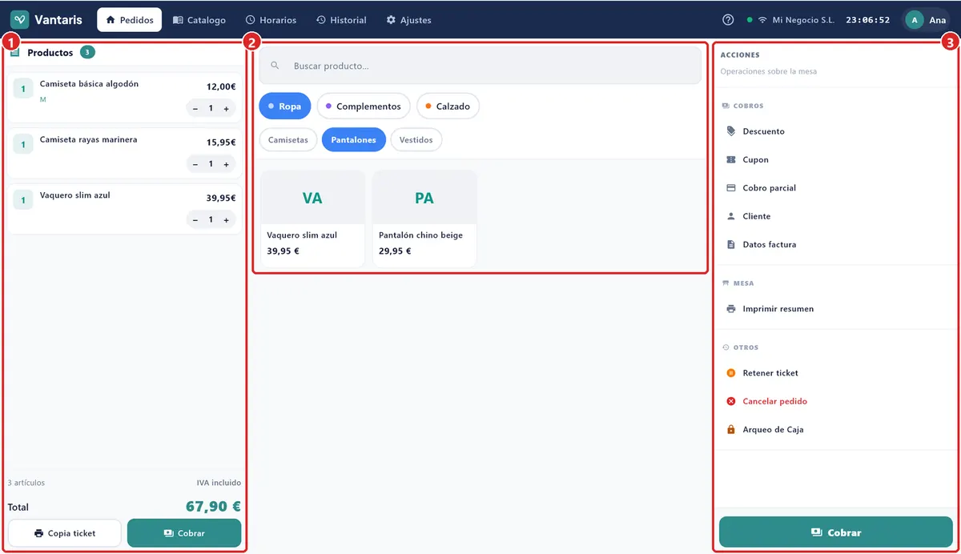This screenshot has width=961, height=554.
Task: Filter by Vestidos subcategory
Action: tap(416, 139)
